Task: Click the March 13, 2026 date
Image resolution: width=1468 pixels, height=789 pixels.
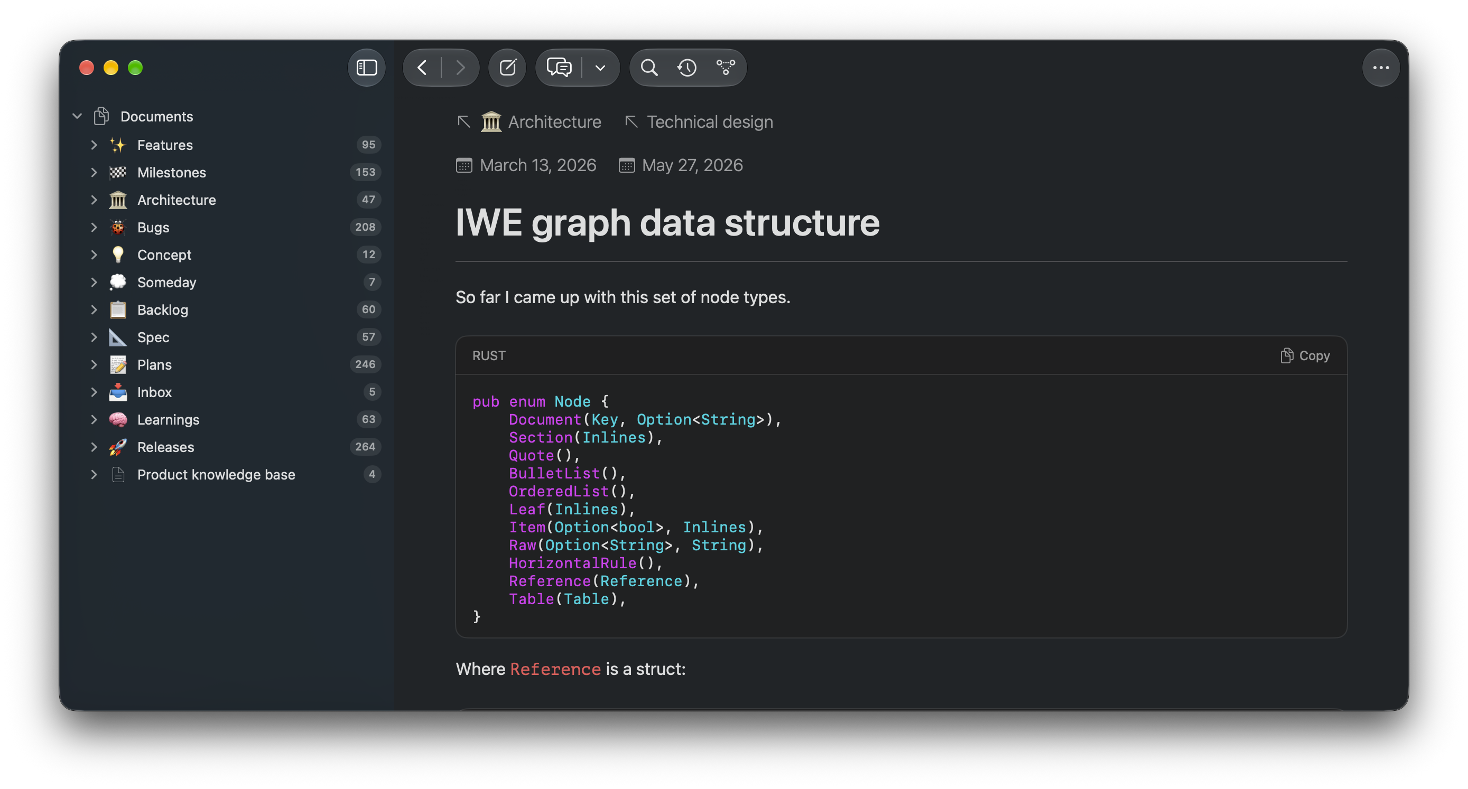Action: 537,165
